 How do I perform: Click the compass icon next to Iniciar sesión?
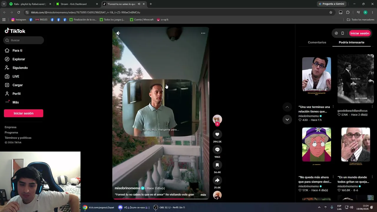[336, 33]
